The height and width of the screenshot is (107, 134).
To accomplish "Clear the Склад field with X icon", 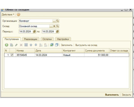I will 54,26.
